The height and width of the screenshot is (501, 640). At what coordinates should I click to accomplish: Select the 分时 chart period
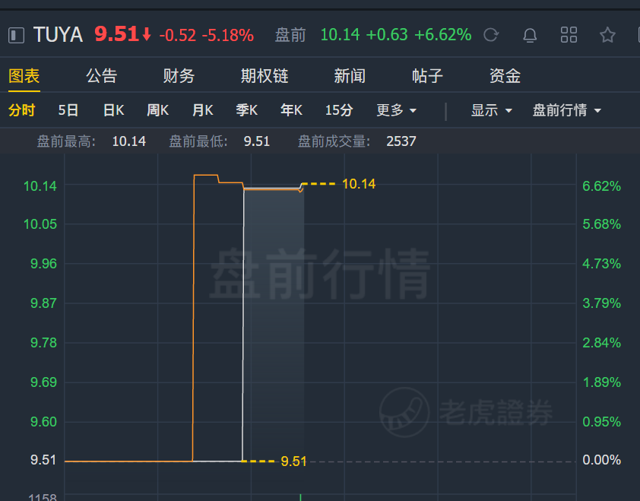(22, 110)
